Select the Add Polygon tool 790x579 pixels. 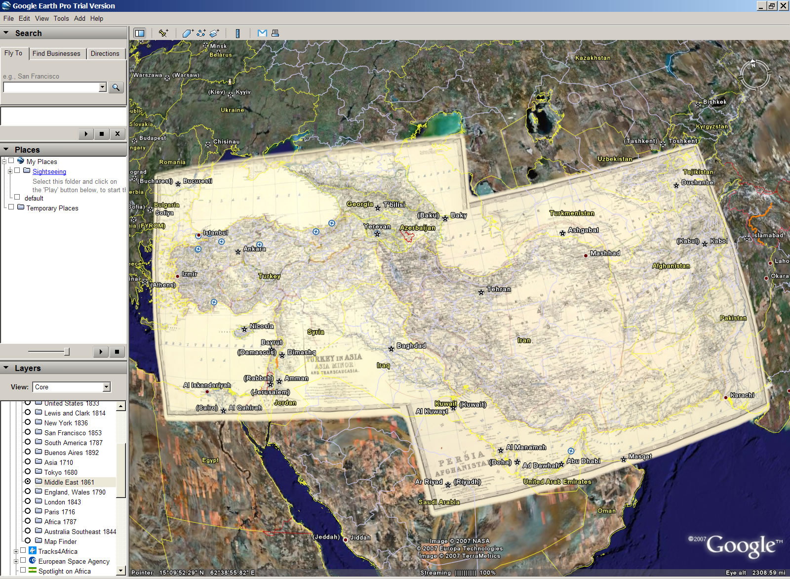pos(187,33)
